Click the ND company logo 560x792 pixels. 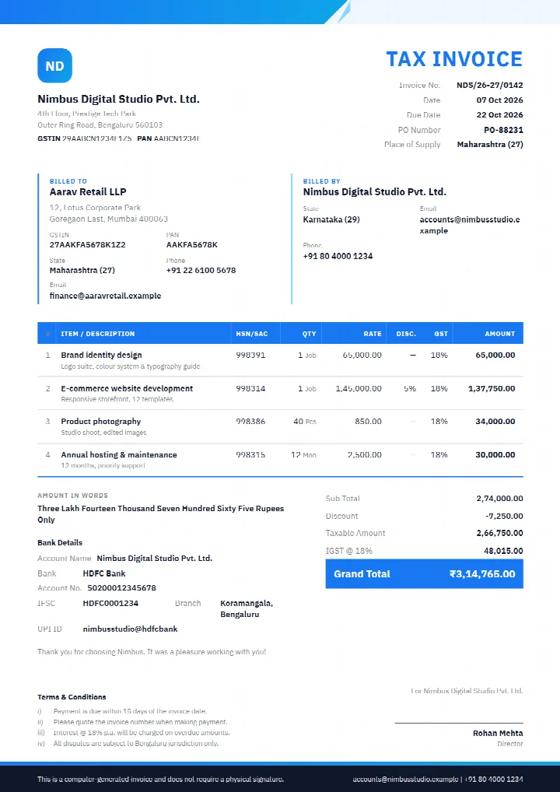pos(54,65)
